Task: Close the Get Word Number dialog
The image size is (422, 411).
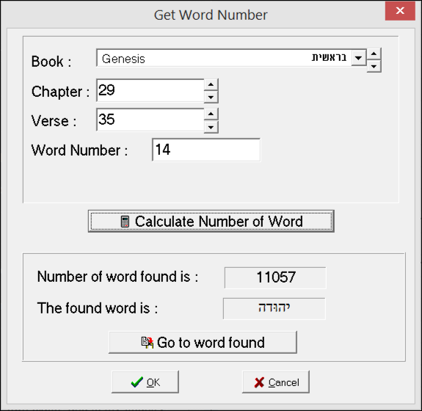Action: [x=400, y=11]
